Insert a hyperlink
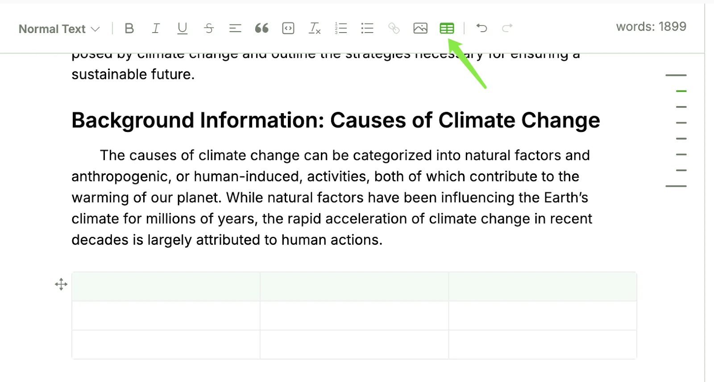The width and height of the screenshot is (714, 382). pyautogui.click(x=394, y=29)
